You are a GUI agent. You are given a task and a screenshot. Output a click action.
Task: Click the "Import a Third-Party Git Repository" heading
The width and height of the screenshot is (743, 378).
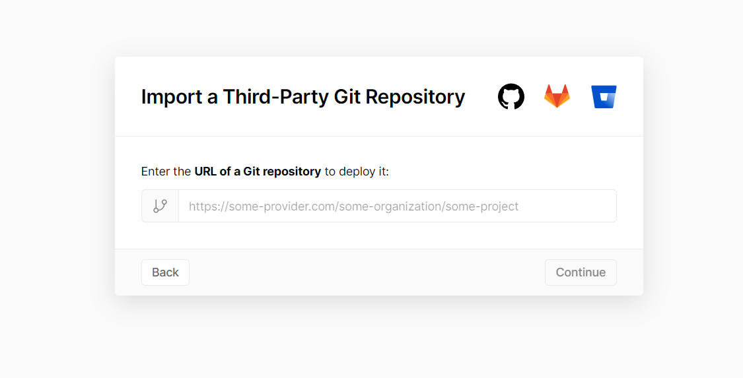[x=303, y=96]
